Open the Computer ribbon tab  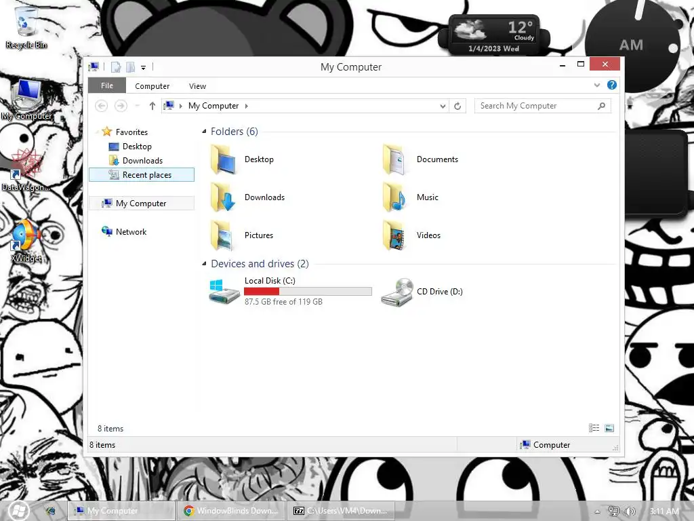pos(152,86)
